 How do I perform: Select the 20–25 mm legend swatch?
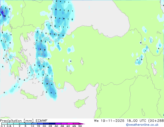pyautogui.click(x=46, y=124)
